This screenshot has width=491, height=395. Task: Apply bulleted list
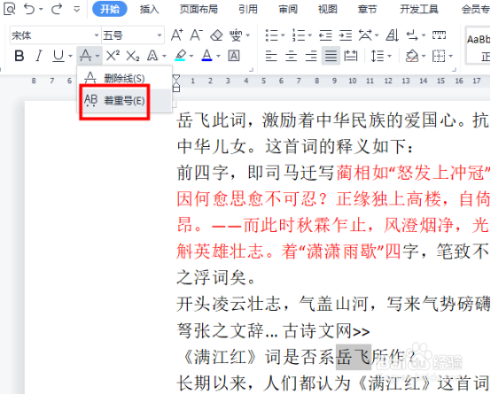272,35
